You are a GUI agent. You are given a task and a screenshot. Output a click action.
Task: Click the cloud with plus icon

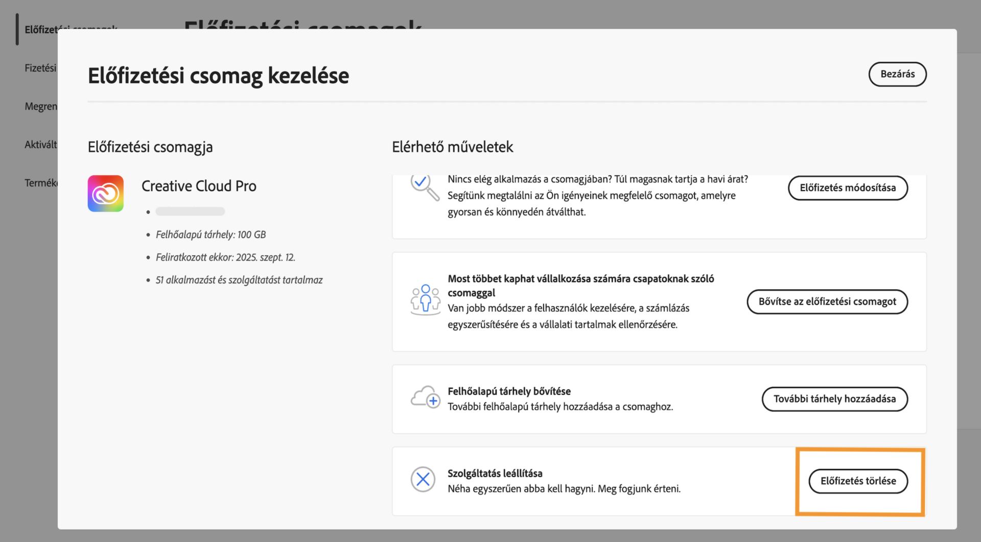click(425, 397)
